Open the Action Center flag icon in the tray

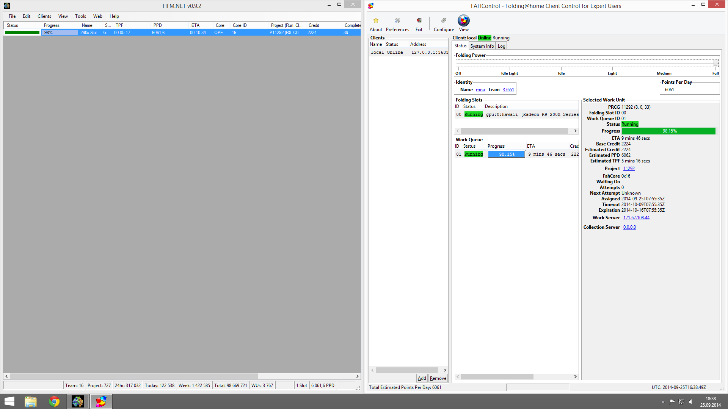672,402
